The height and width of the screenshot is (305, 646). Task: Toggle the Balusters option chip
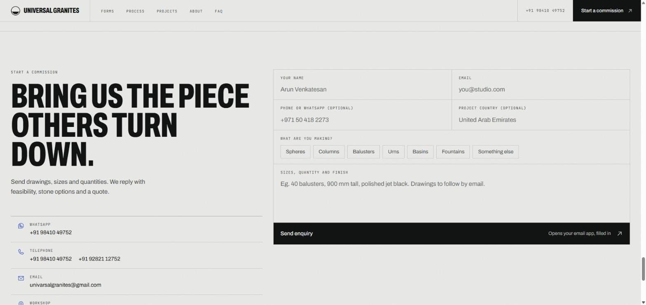pyautogui.click(x=363, y=152)
